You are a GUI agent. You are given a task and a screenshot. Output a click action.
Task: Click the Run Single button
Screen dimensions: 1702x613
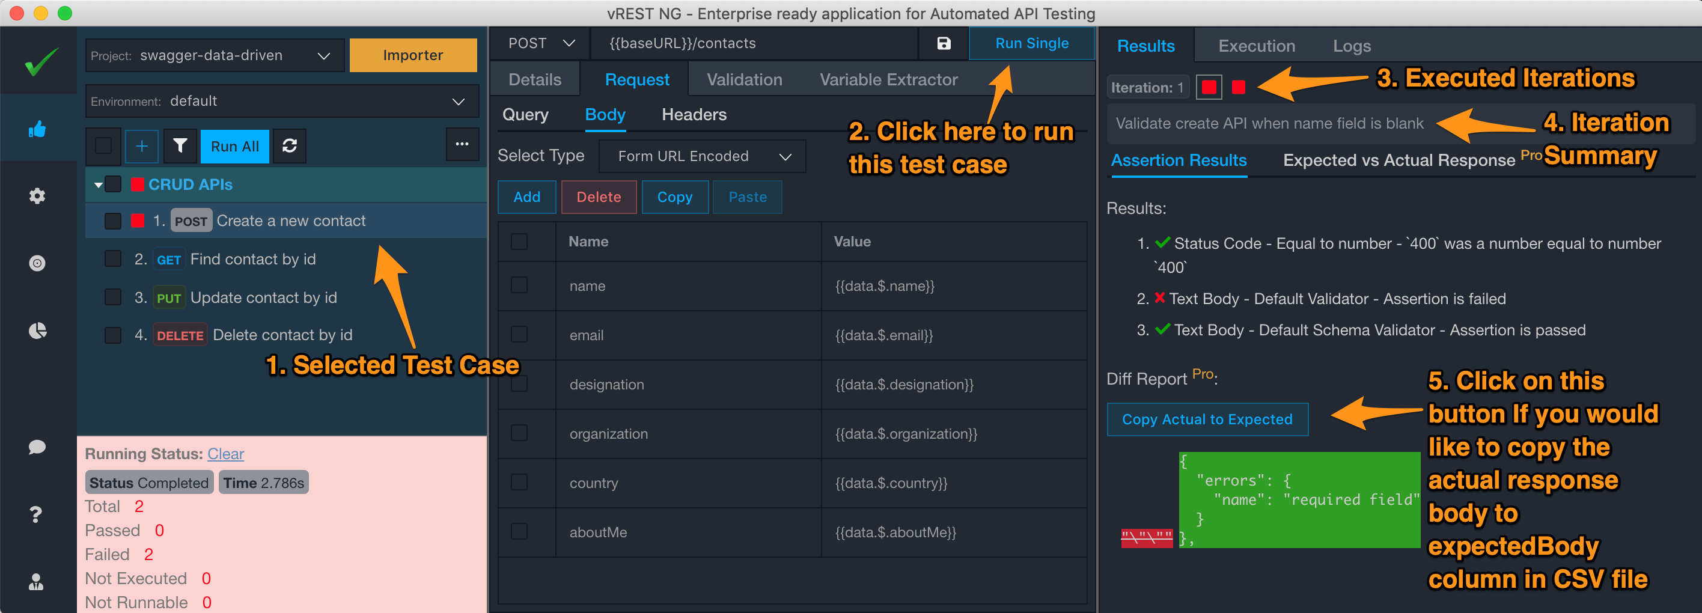click(x=1031, y=44)
